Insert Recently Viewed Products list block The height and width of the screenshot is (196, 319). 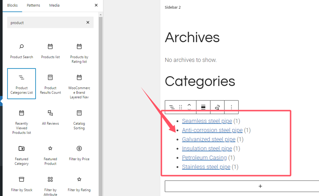pos(22,122)
